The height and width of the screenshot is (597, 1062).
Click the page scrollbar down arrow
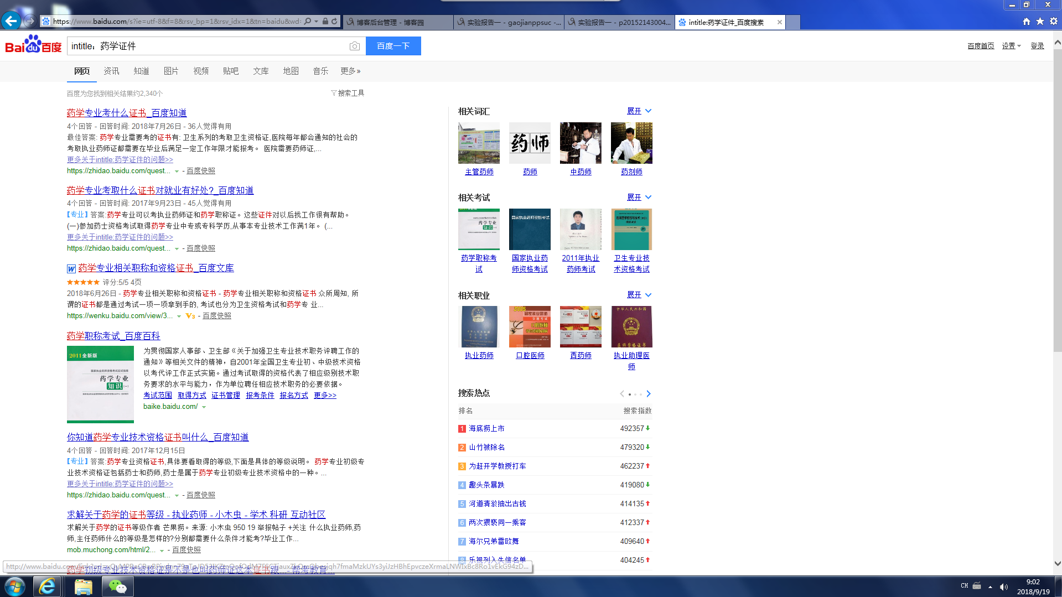tap(1058, 564)
